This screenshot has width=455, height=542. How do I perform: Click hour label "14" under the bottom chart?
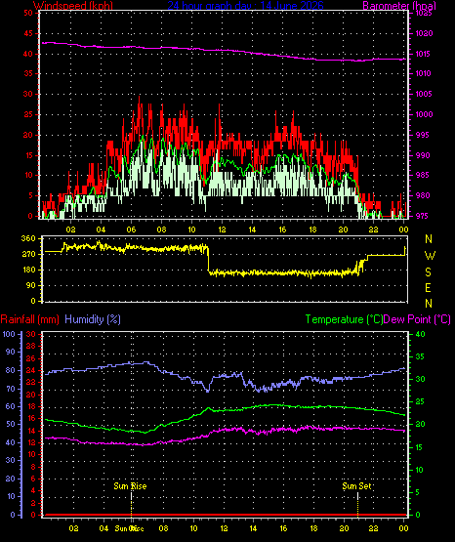[x=253, y=528]
